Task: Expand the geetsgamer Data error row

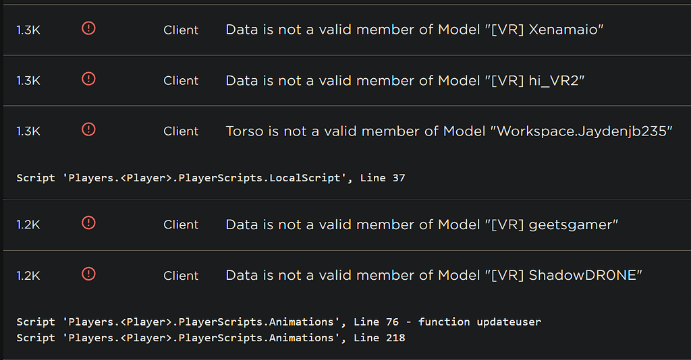Action: click(347, 224)
